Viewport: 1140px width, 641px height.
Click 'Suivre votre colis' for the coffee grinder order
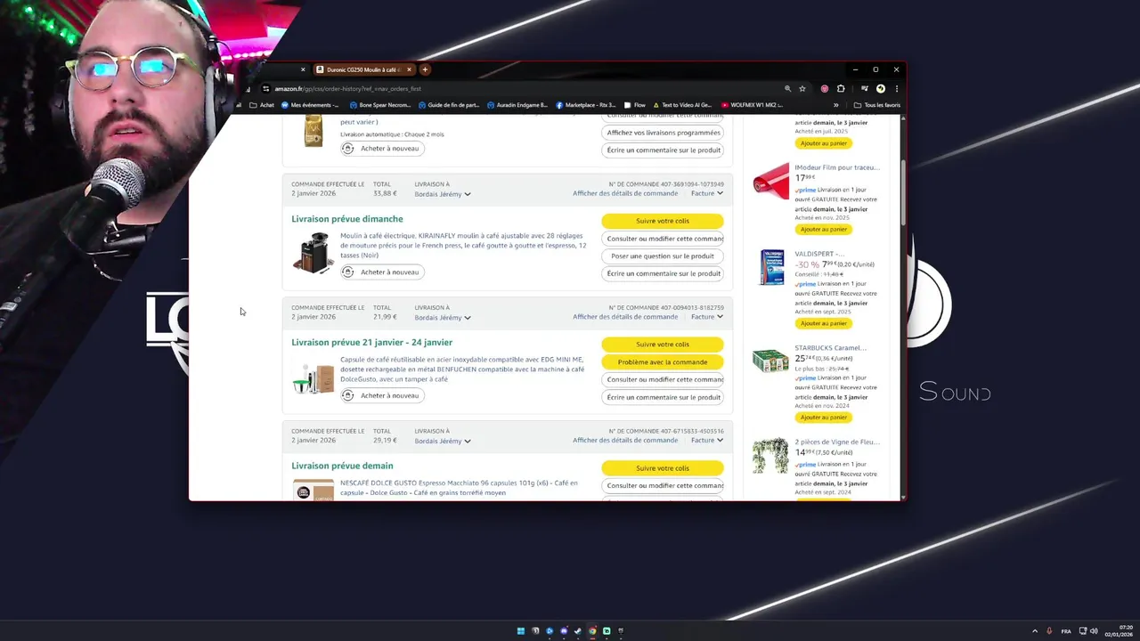tap(663, 221)
